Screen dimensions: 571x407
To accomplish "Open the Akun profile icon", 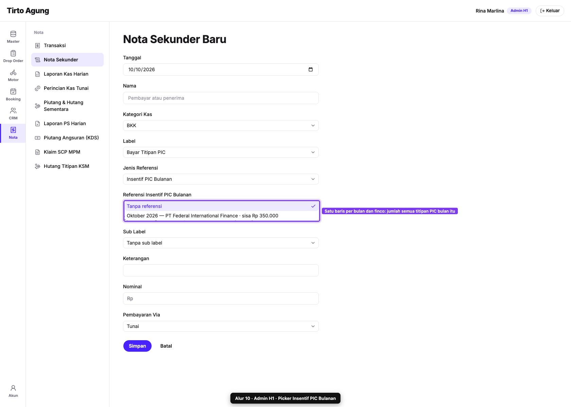I will [x=13, y=388].
